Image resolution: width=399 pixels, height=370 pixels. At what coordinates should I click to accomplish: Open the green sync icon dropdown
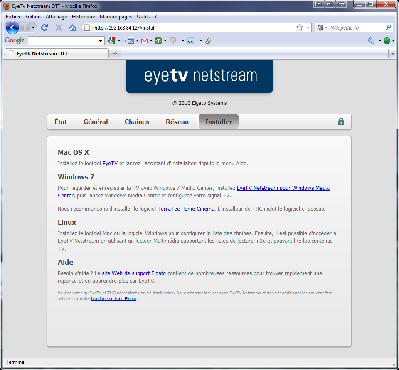coord(165,41)
